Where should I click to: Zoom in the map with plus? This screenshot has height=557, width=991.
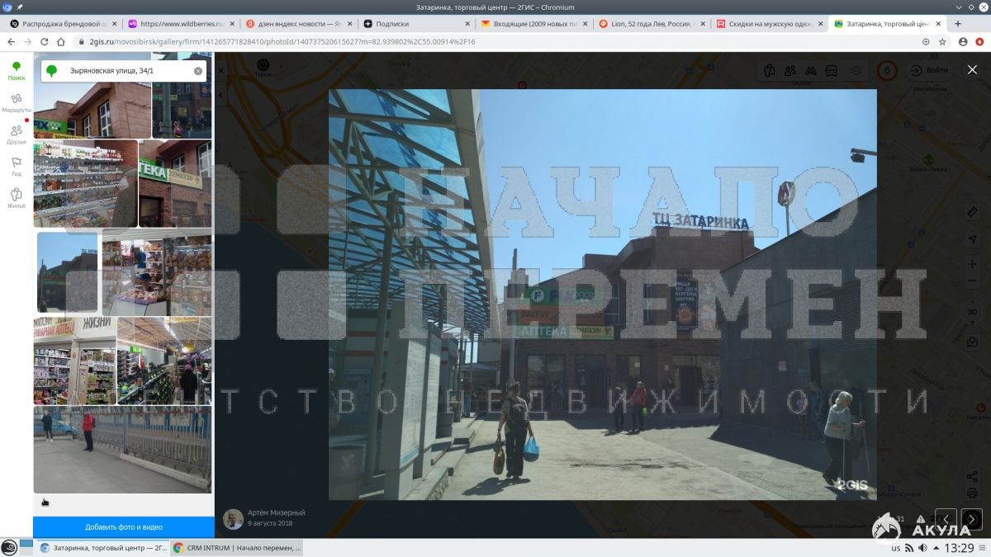pos(972,264)
